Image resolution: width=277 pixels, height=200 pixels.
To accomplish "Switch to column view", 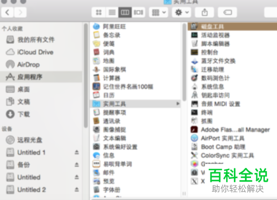I will tap(125, 12).
